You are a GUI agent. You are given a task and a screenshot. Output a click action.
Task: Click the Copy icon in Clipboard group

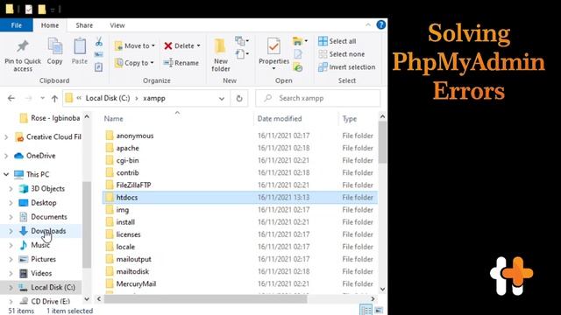[x=54, y=46]
